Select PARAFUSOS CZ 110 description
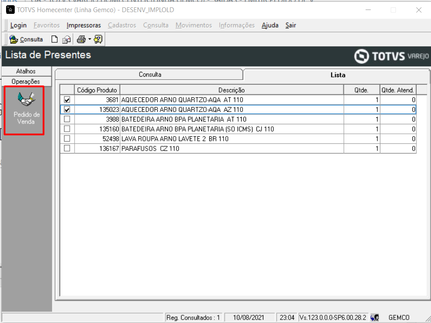The width and height of the screenshot is (431, 323). [x=150, y=149]
